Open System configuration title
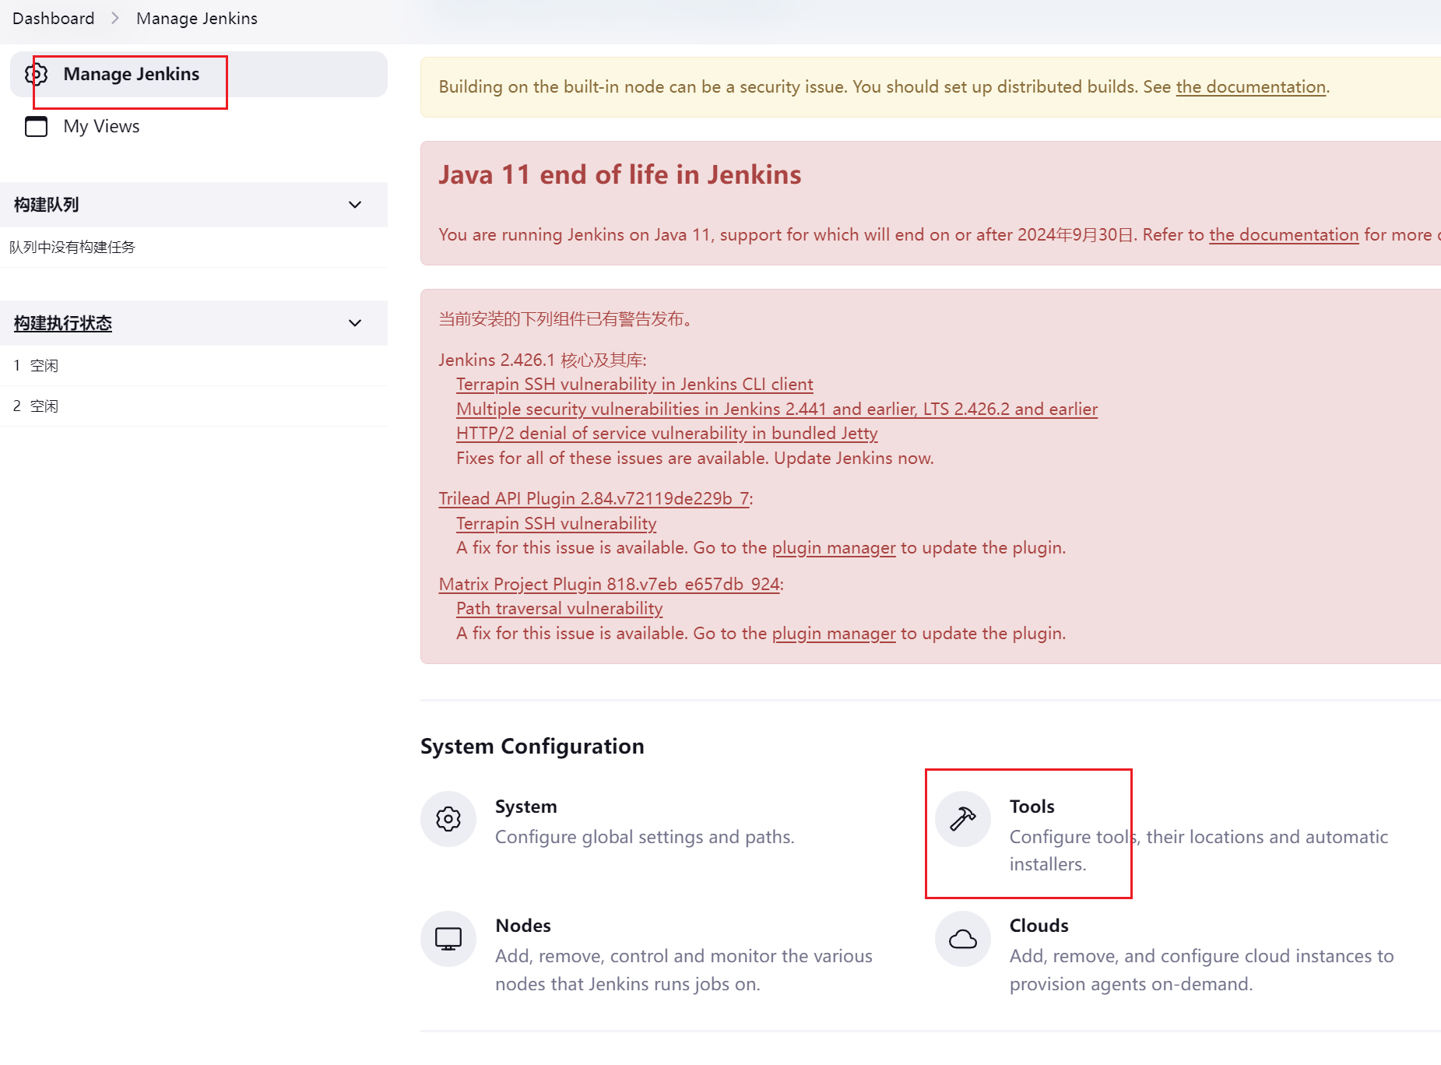Image resolution: width=1441 pixels, height=1065 pixels. click(526, 807)
